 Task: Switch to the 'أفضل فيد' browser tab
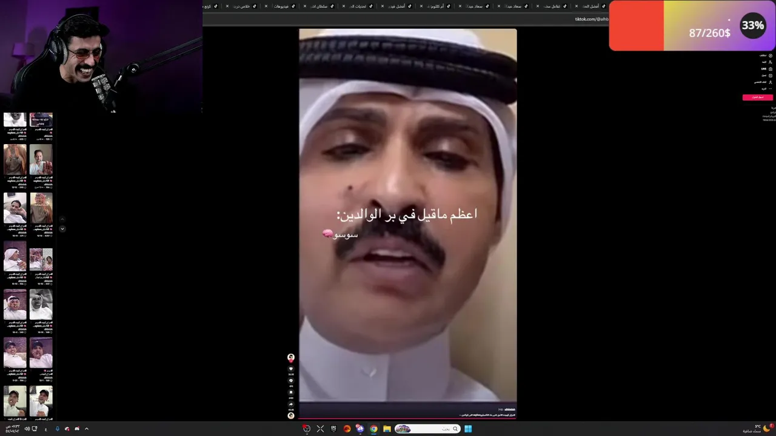pyautogui.click(x=395, y=6)
